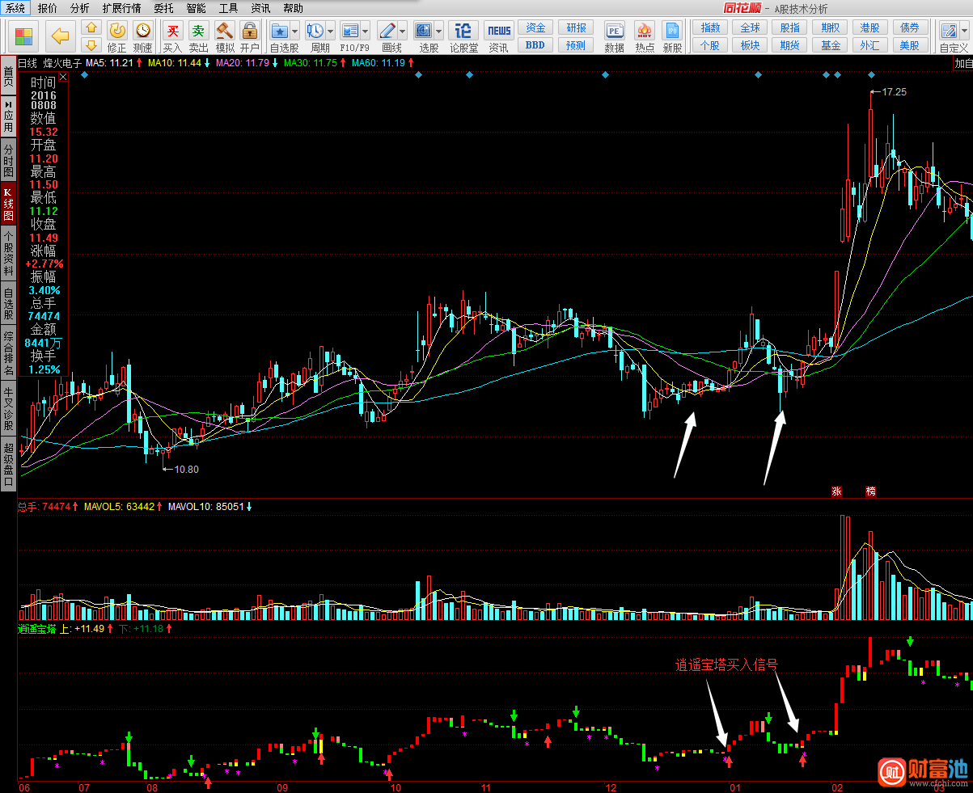Viewport: 973px width, 793px height.
Task: Click the 期货 button
Action: pos(790,45)
